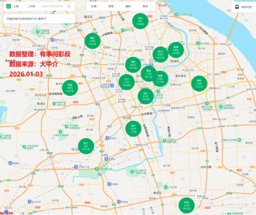
Task: Click the 上海辰山植物园 marker icon
Action: click(x=60, y=132)
